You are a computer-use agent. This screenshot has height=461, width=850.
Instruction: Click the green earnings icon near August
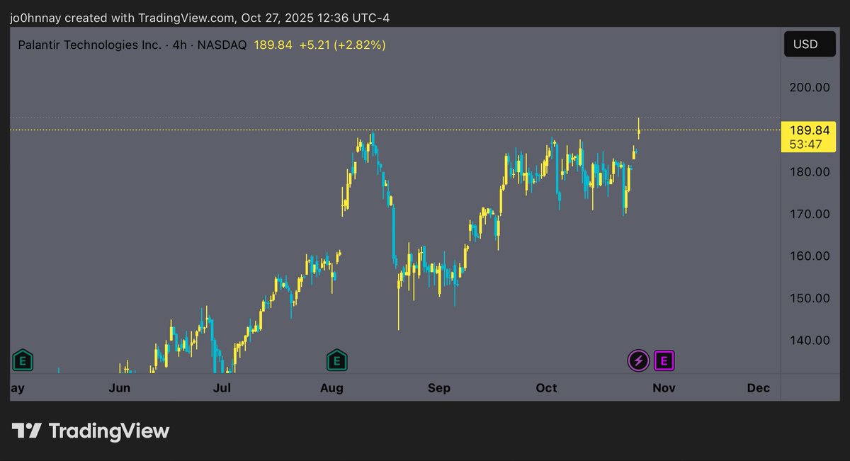click(x=336, y=360)
